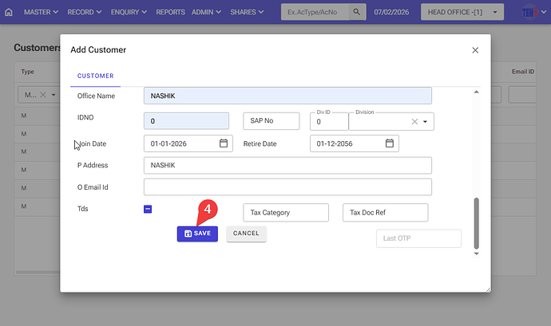The width and height of the screenshot is (551, 326).
Task: Close the Add Customer dialog
Action: (475, 49)
